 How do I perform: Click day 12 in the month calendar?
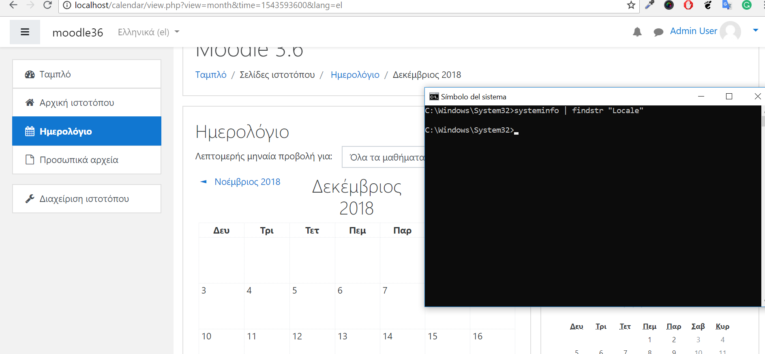pos(297,336)
